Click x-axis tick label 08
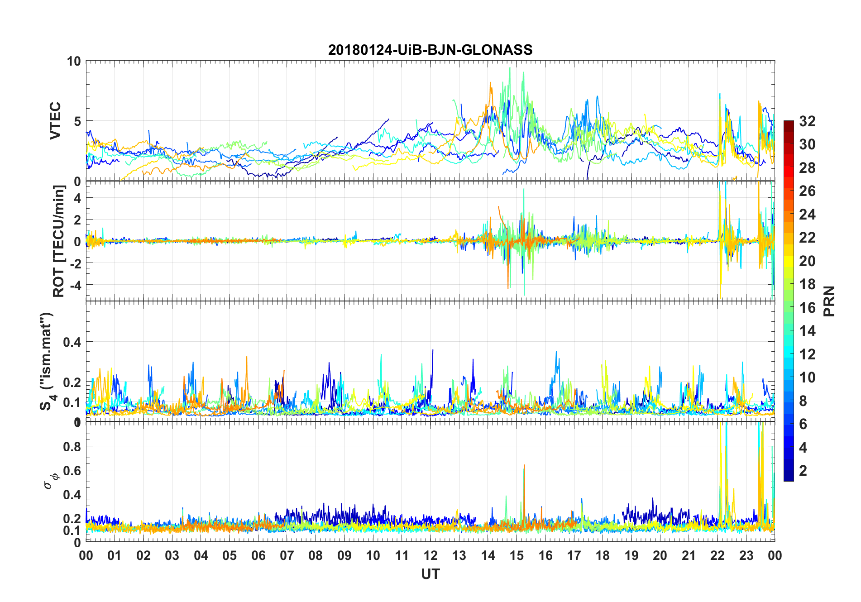The height and width of the screenshot is (602, 861). 316,555
